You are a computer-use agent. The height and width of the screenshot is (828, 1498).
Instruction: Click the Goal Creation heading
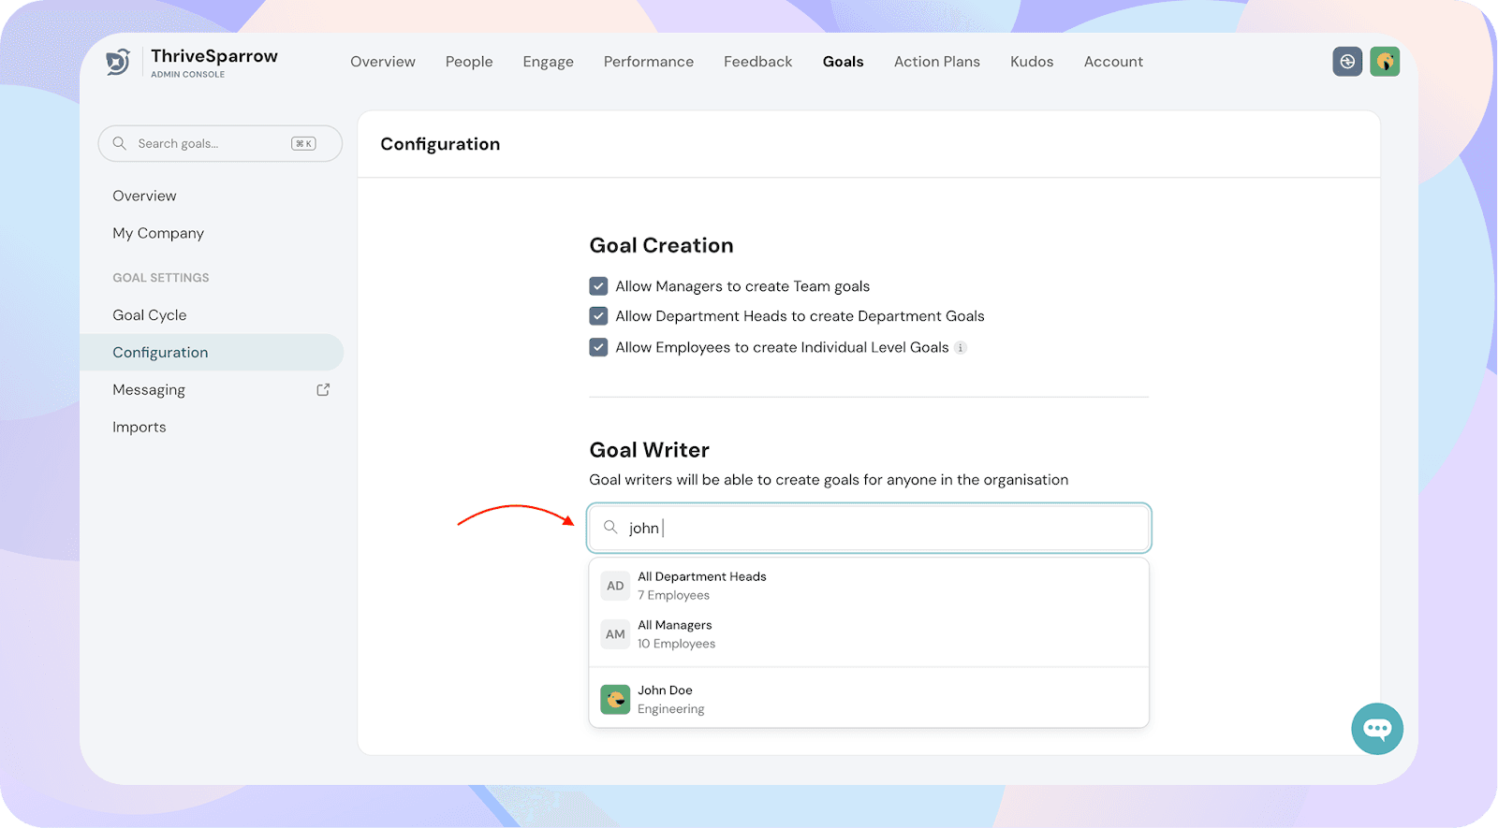662,246
